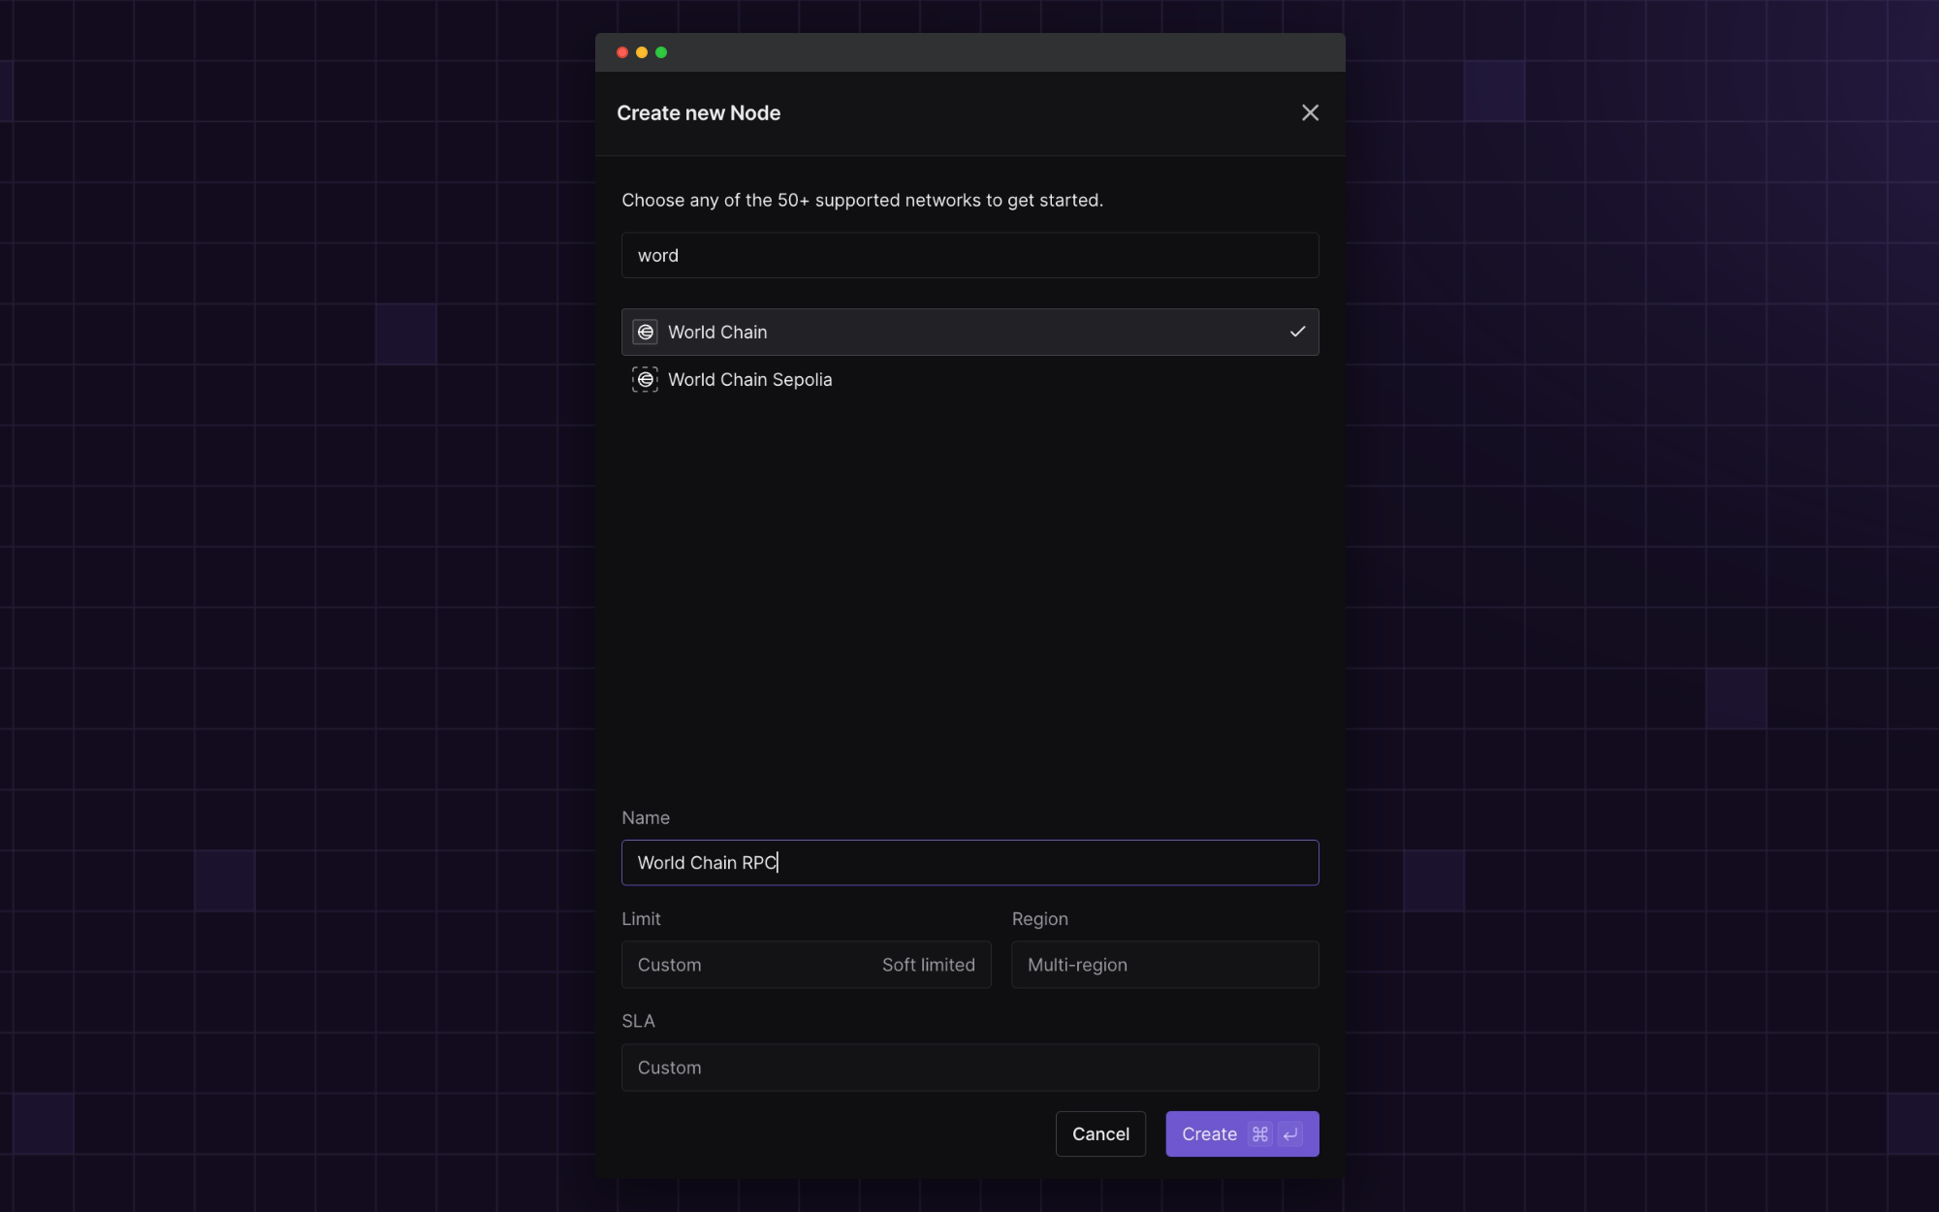Click the yellow traffic light window button

pyautogui.click(x=642, y=52)
